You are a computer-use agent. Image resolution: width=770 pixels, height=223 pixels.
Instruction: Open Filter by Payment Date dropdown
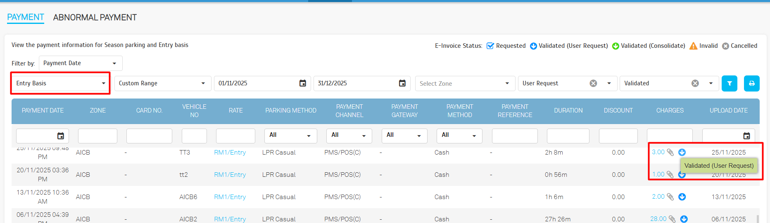80,63
